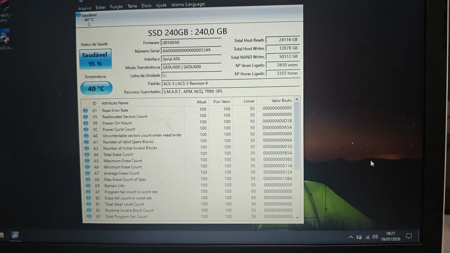Click status icon for Power Cycle Count row

pyautogui.click(x=86, y=129)
